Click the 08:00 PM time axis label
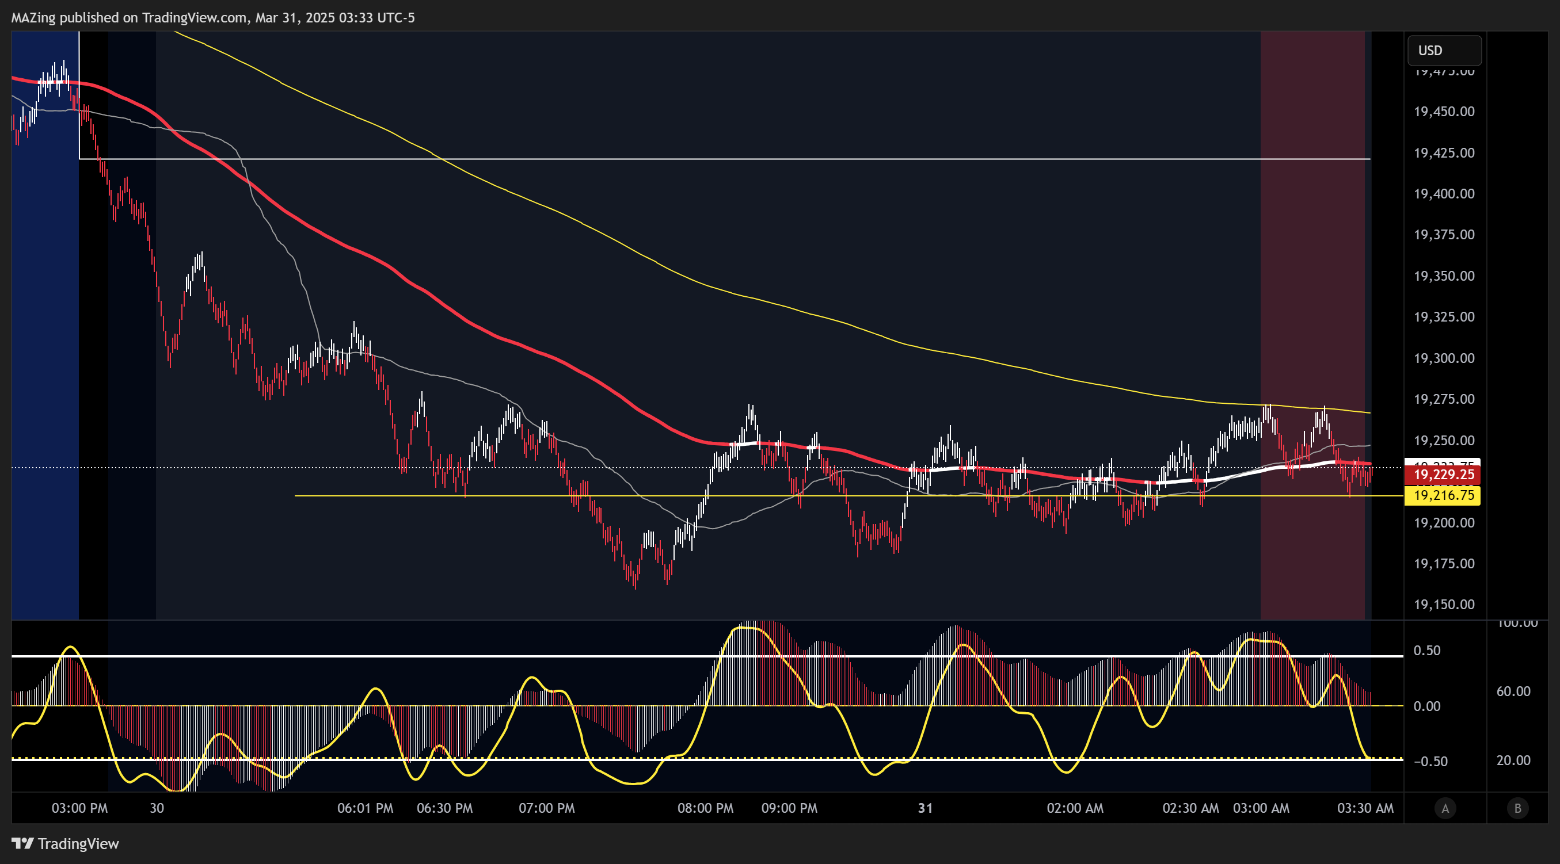1560x864 pixels. click(x=705, y=808)
